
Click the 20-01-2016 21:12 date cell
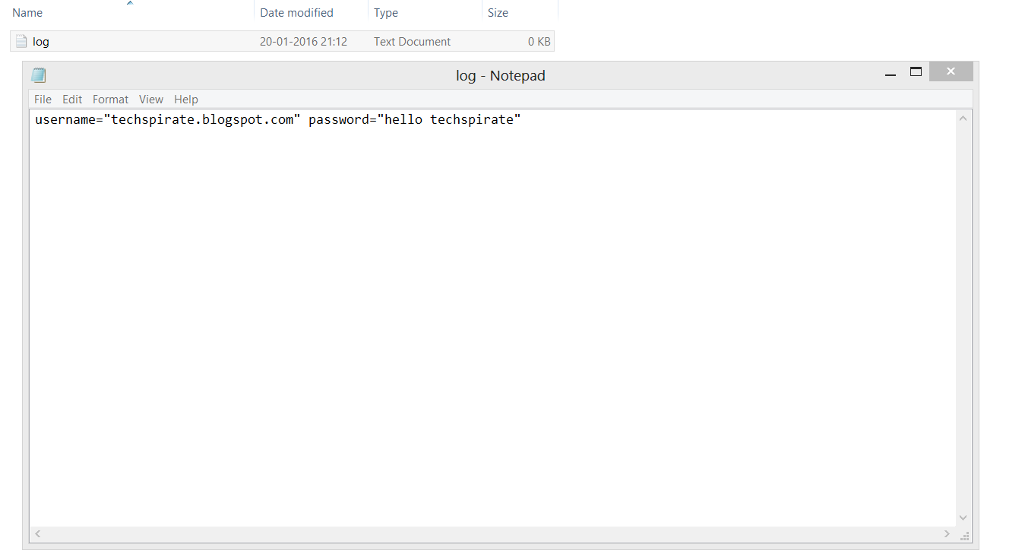pyautogui.click(x=303, y=42)
